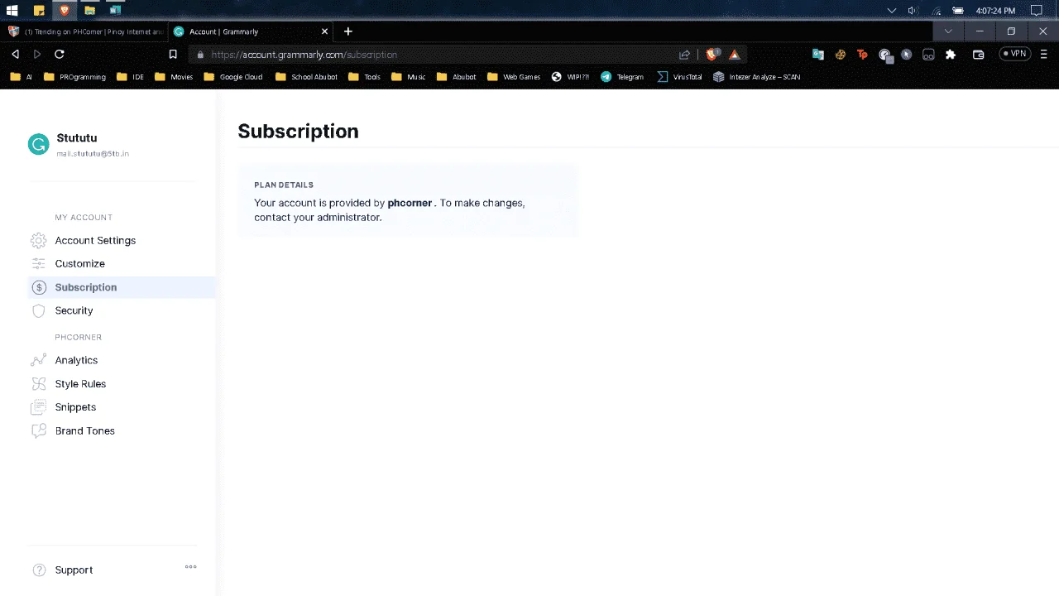
Task: Click the Brave icon in the taskbar
Action: pos(65,10)
